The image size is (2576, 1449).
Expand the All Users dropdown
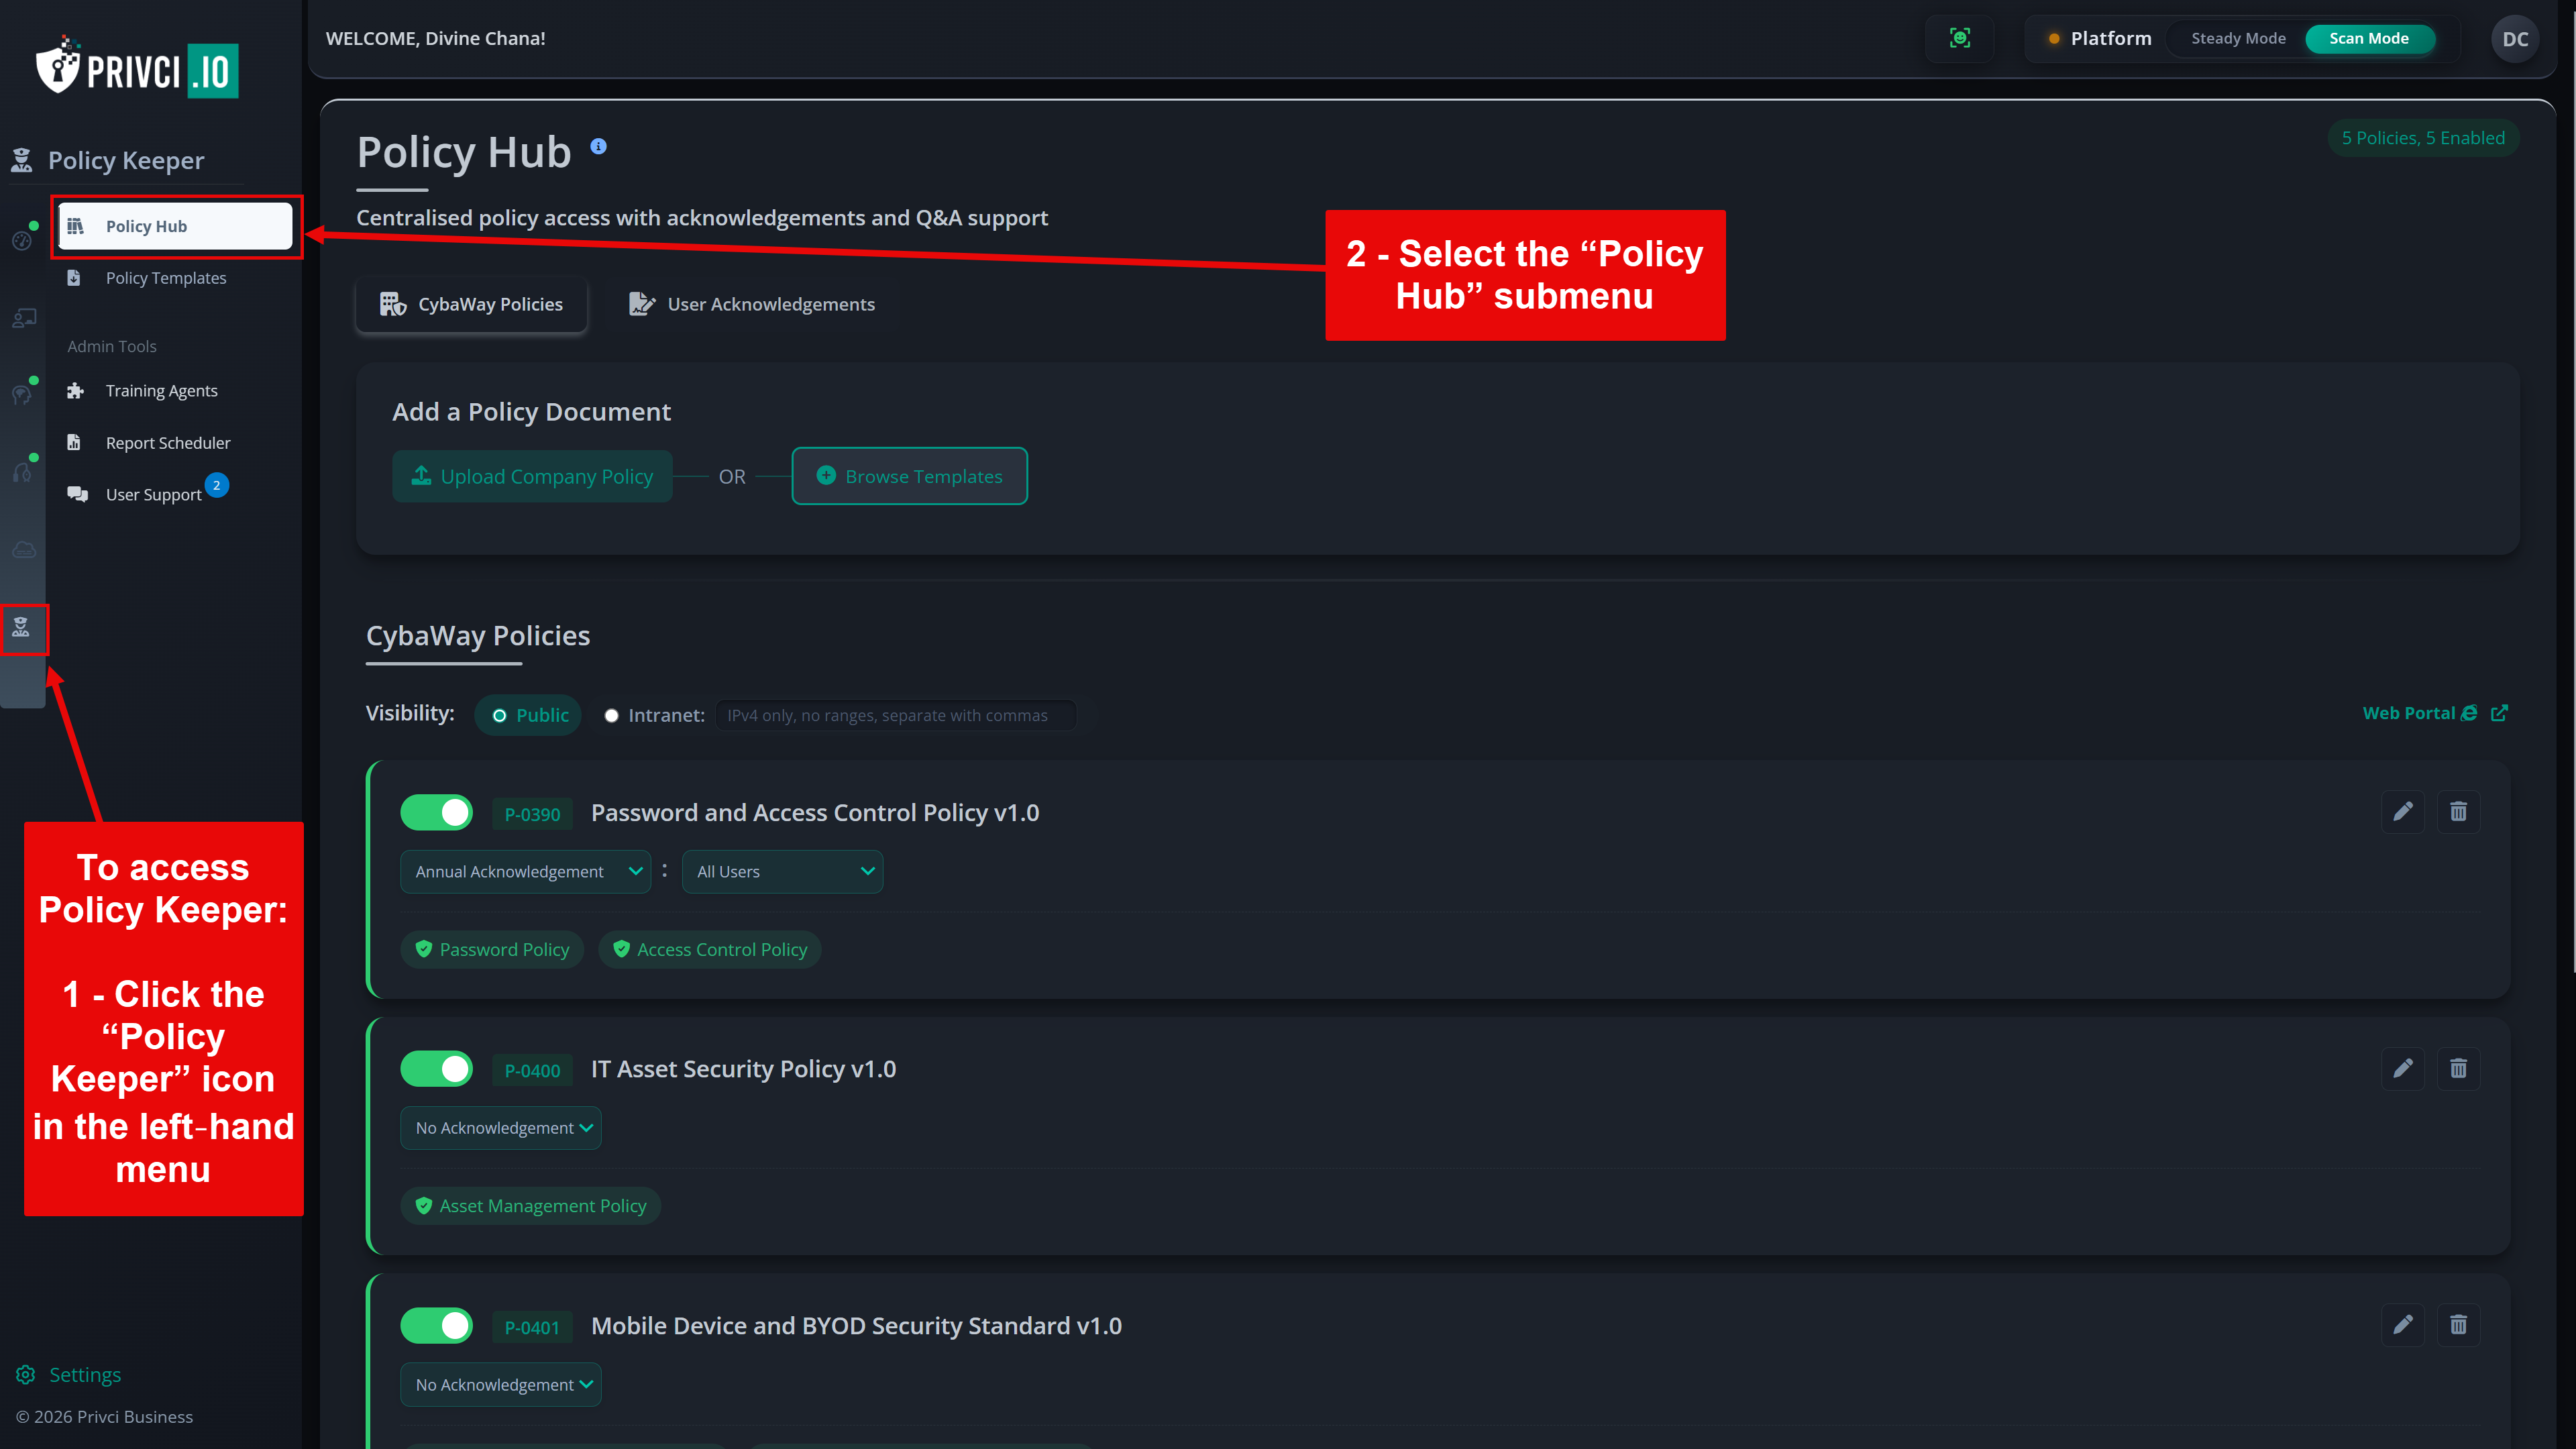[782, 871]
